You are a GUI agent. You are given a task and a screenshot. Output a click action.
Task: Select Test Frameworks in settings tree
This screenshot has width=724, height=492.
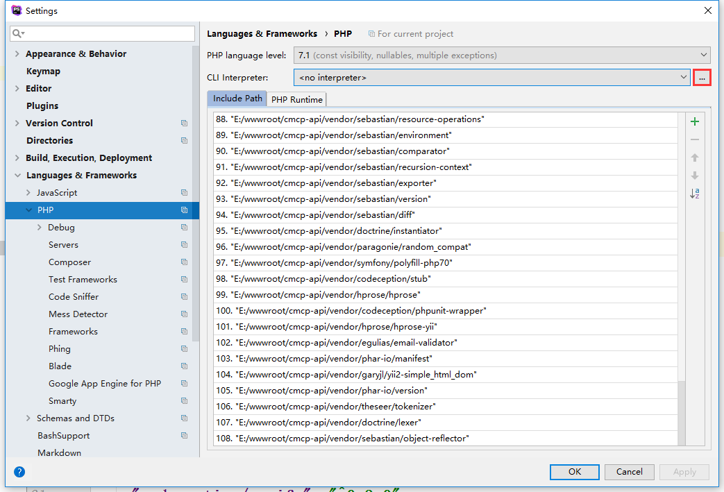coord(83,280)
